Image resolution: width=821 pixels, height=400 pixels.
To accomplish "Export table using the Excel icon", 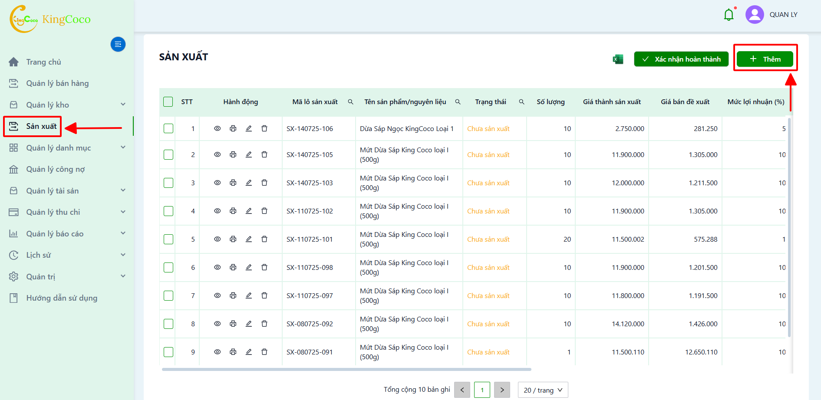I will click(618, 59).
